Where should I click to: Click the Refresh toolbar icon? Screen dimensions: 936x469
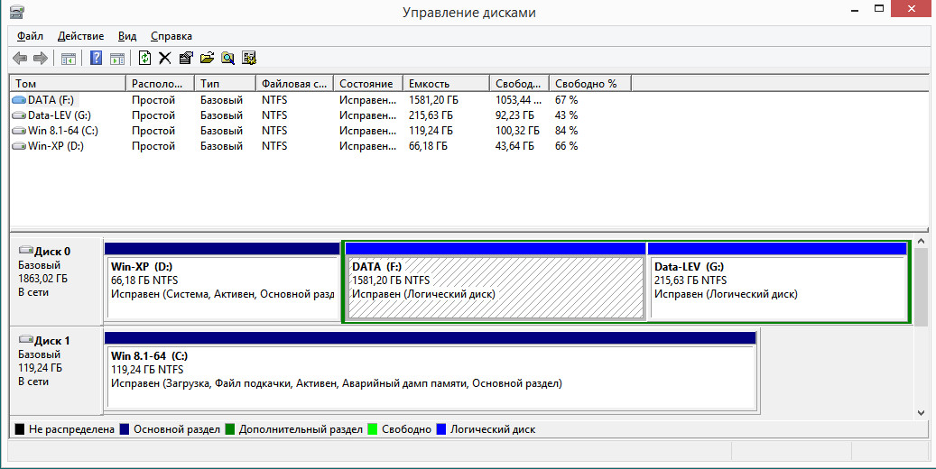point(144,58)
